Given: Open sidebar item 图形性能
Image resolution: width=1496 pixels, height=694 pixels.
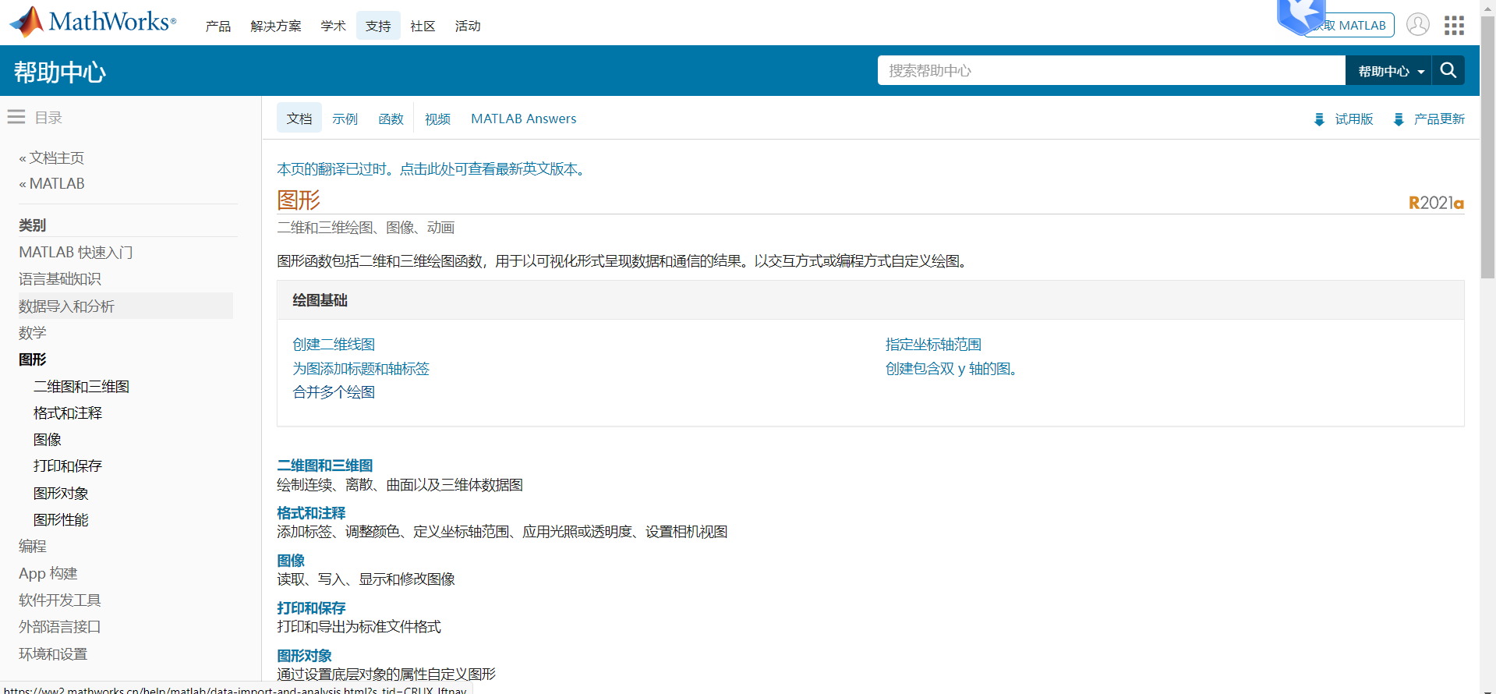Looking at the screenshot, I should tap(61, 519).
